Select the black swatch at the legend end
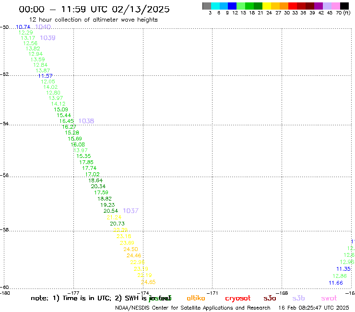Image resolution: width=355 pixels, height=312 pixels. (x=344, y=6)
